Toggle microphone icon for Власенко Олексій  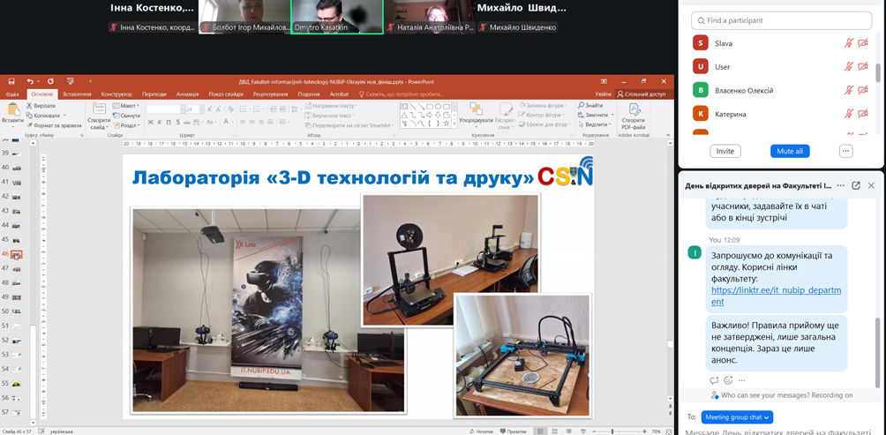[848, 90]
